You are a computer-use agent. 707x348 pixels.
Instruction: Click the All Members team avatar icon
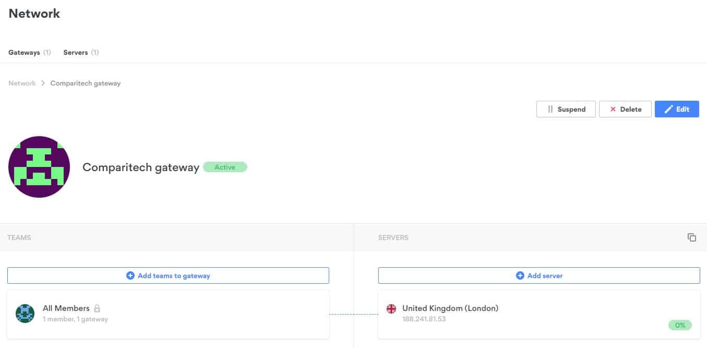click(25, 314)
